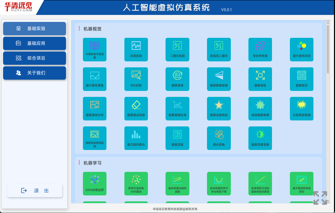Image resolution: width=335 pixels, height=213 pixels.
Task: Click the 退出 logout button
Action: [x=34, y=190]
